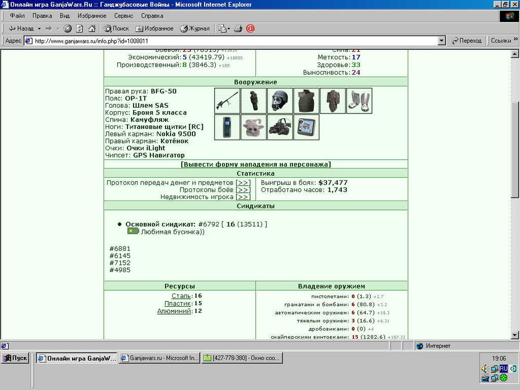Click the page scrollbar down arrow
The height and width of the screenshot is (390, 520).
click(x=515, y=335)
